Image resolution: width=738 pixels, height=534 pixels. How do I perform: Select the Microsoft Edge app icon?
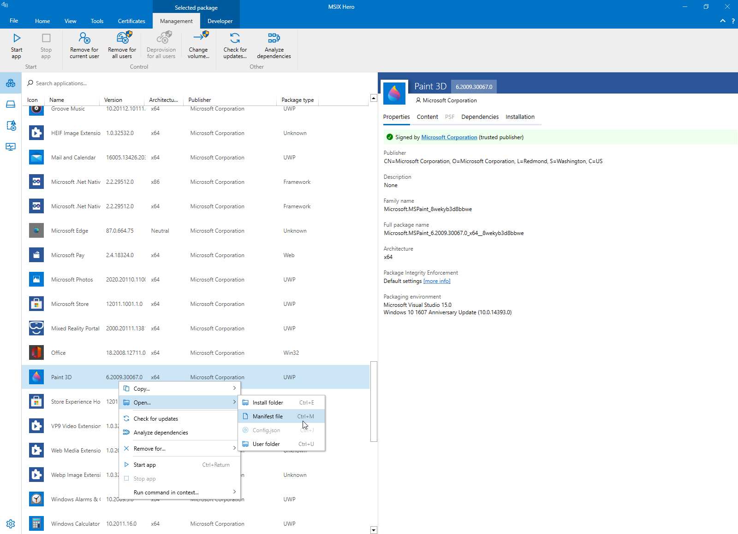click(36, 231)
